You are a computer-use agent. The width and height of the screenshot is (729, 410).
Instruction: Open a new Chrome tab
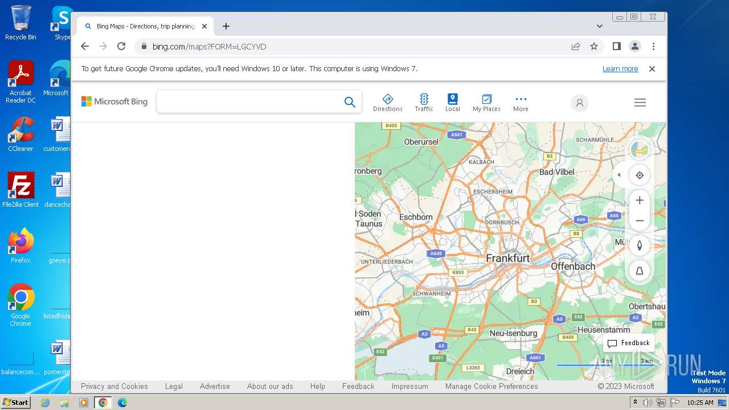click(226, 26)
